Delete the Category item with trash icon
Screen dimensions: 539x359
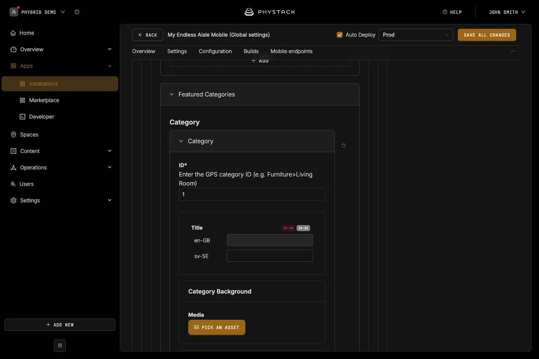point(344,145)
